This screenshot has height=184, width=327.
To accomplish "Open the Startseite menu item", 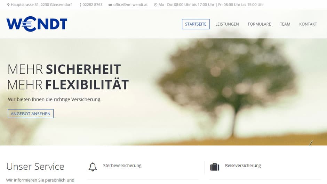I will [x=196, y=24].
